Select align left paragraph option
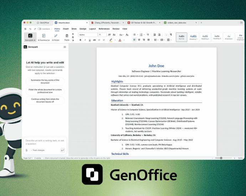246x196 pixels. click(134, 40)
